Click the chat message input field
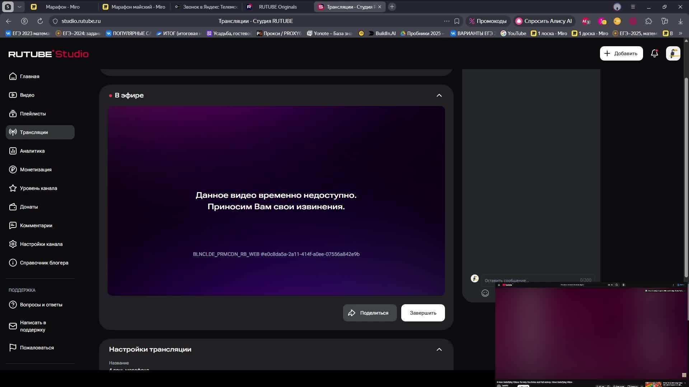 [x=538, y=280]
